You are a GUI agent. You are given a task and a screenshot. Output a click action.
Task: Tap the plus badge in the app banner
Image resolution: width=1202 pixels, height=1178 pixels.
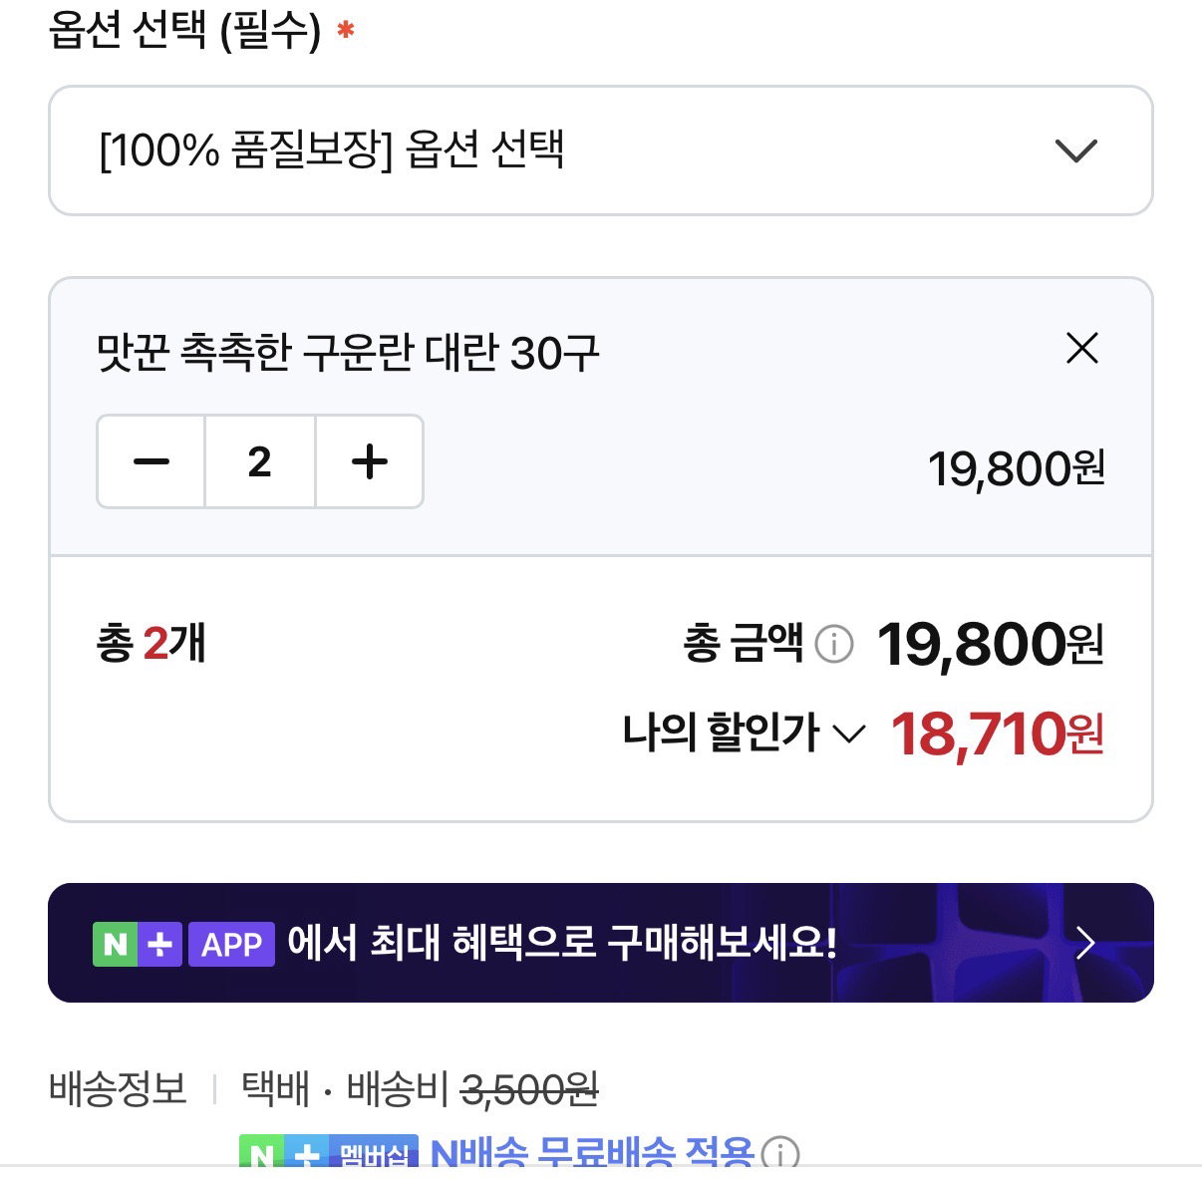(x=159, y=944)
